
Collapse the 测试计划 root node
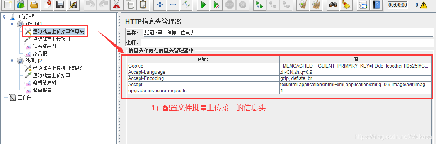4,17
